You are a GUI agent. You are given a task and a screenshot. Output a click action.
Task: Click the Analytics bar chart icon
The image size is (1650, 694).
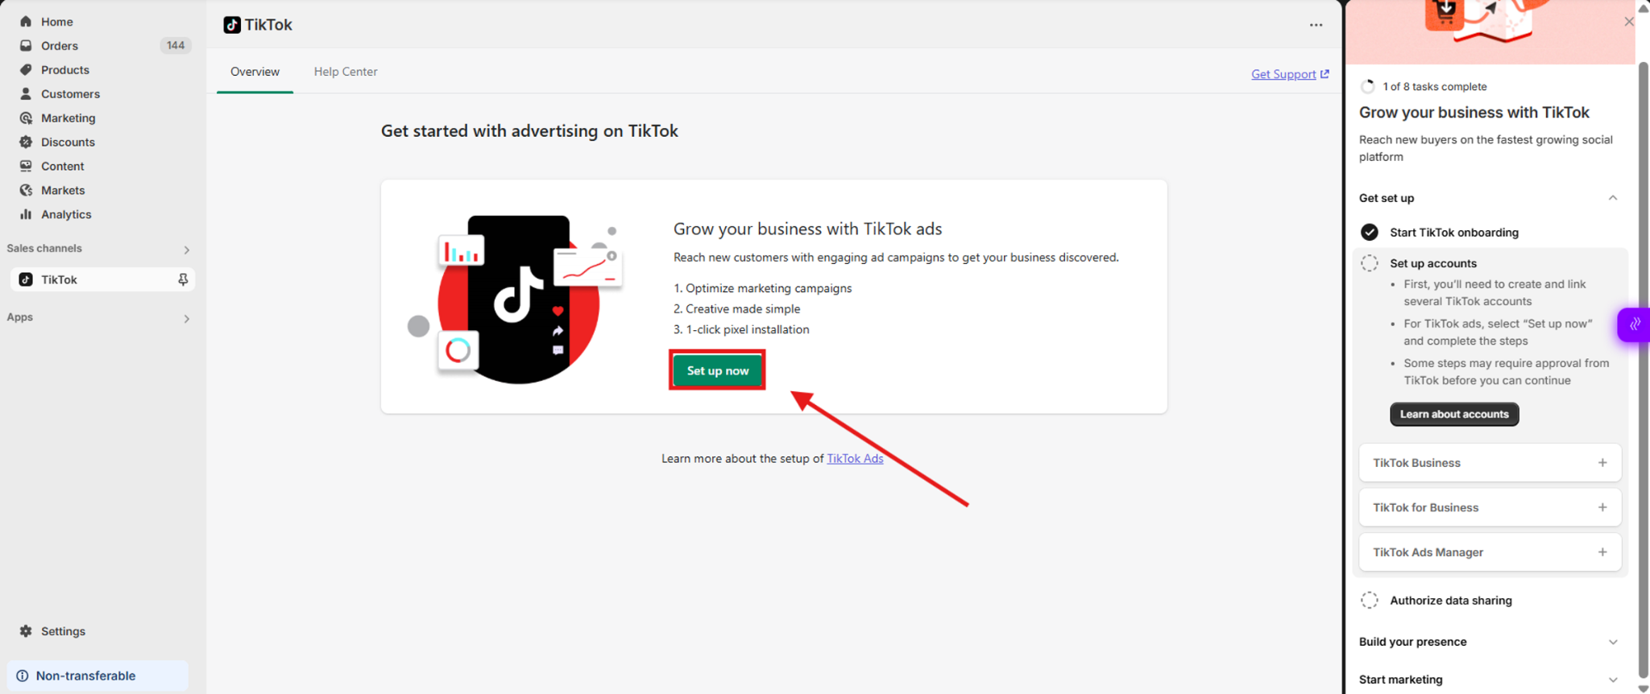click(x=26, y=215)
